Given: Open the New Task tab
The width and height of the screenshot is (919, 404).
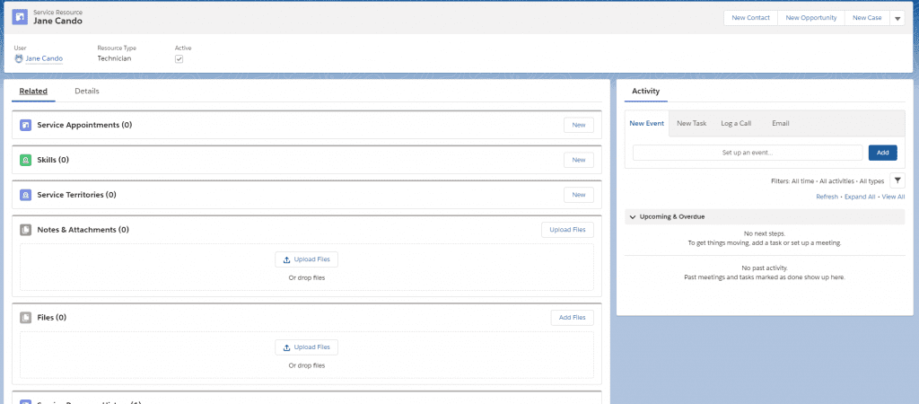Looking at the screenshot, I should (691, 123).
